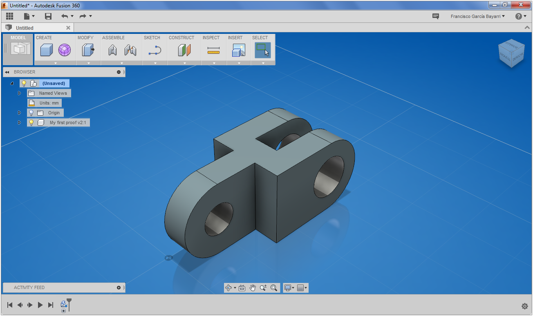This screenshot has height=316, width=533.
Task: Click the Insert decal image icon
Action: [x=238, y=50]
